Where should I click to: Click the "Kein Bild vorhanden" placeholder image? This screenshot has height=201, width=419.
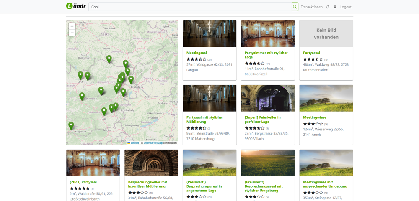pyautogui.click(x=326, y=33)
